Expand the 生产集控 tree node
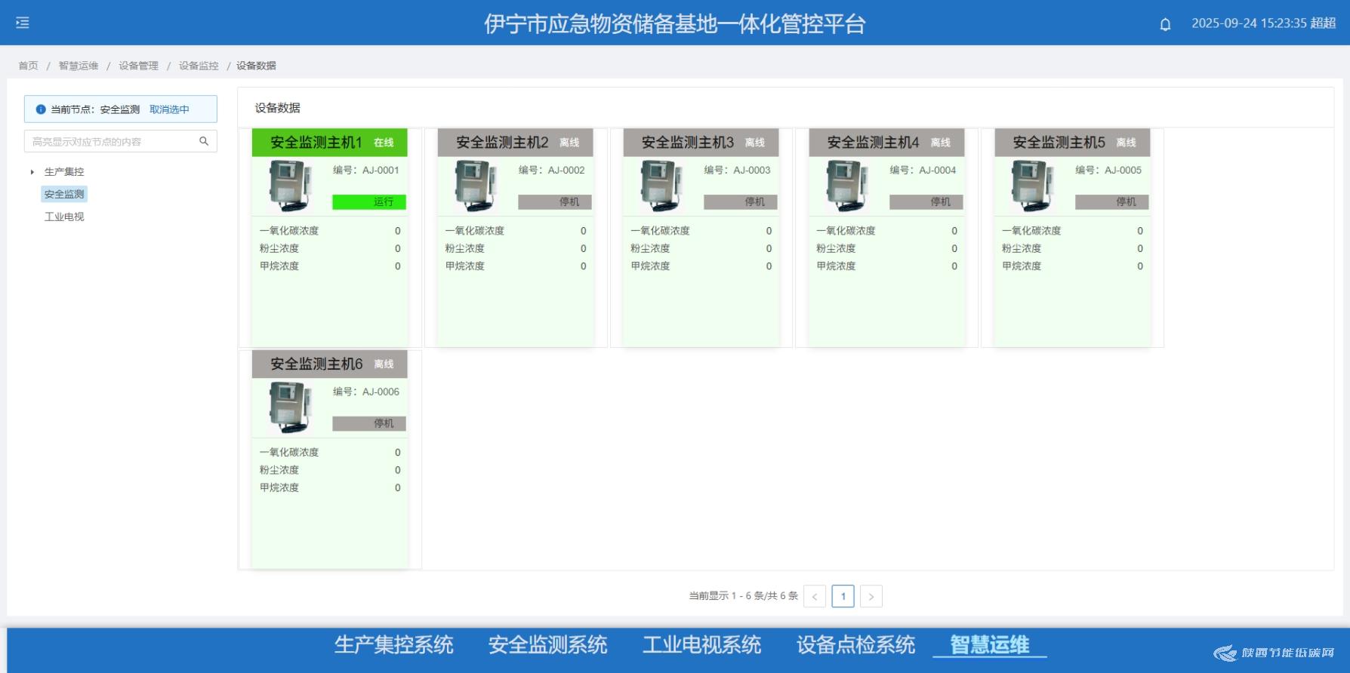Image resolution: width=1350 pixels, height=673 pixels. [x=32, y=172]
